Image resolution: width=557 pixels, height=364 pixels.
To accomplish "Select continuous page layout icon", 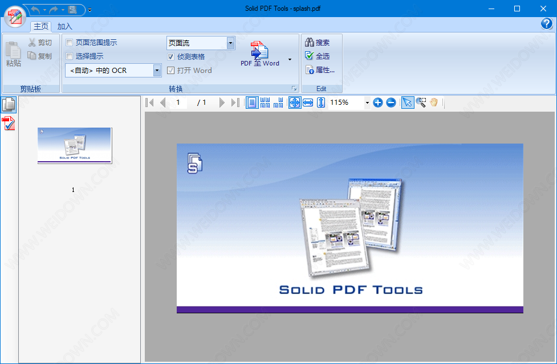I will tap(265, 103).
